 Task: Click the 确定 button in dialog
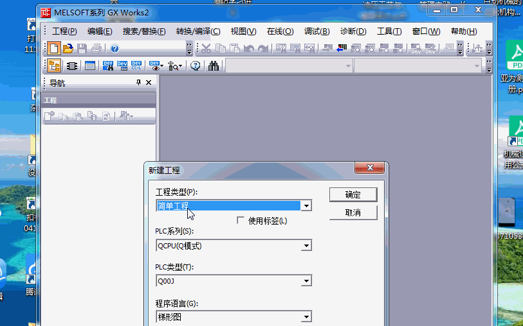click(x=353, y=194)
